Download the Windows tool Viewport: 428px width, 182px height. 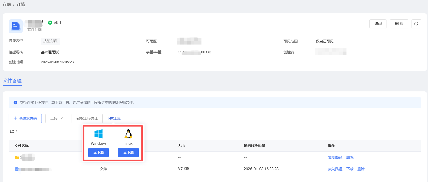99,153
